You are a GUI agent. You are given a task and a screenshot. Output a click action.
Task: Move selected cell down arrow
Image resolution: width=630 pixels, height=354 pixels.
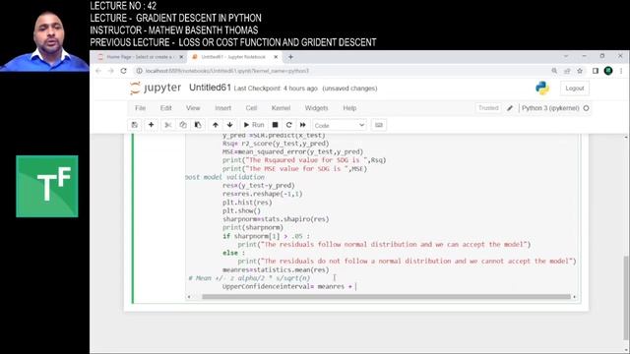pyautogui.click(x=229, y=125)
